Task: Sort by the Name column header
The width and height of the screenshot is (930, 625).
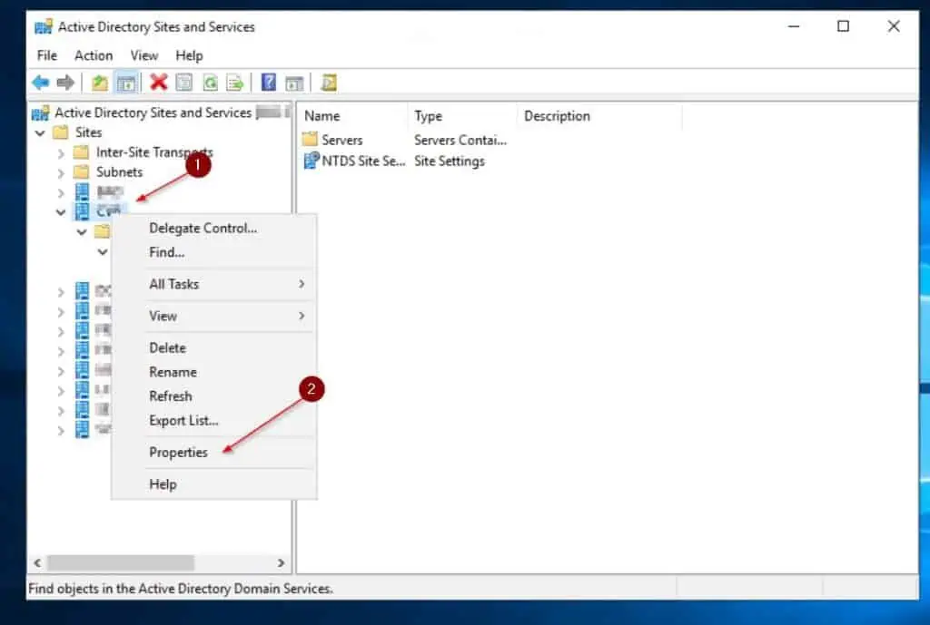Action: [353, 116]
